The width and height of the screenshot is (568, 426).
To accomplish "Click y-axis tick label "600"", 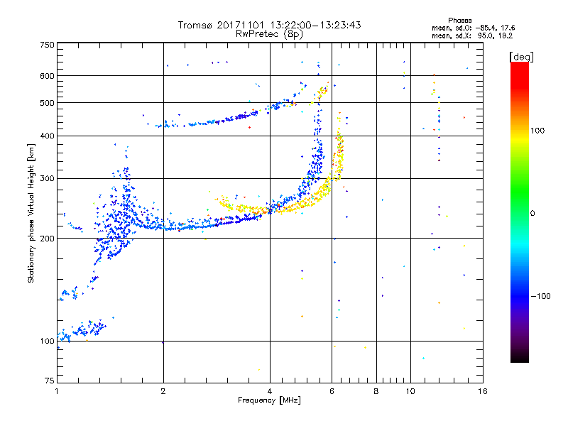I will [x=47, y=76].
